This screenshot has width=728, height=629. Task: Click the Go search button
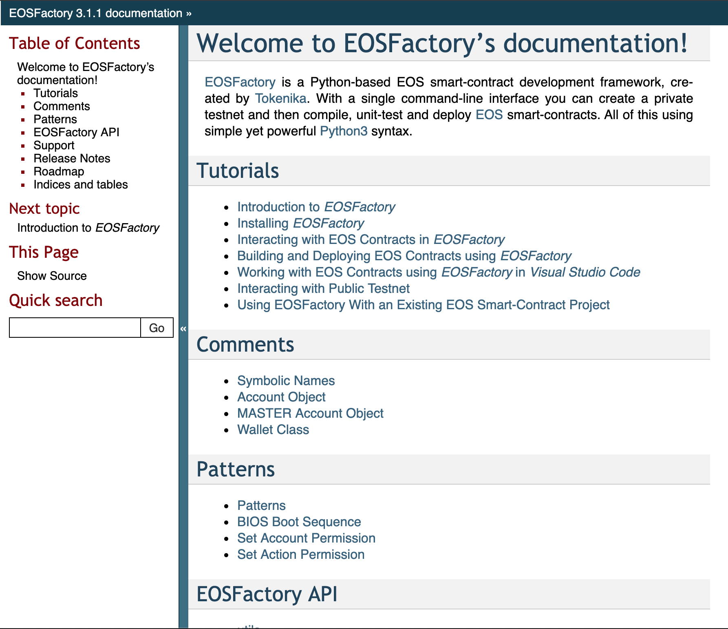pos(157,328)
